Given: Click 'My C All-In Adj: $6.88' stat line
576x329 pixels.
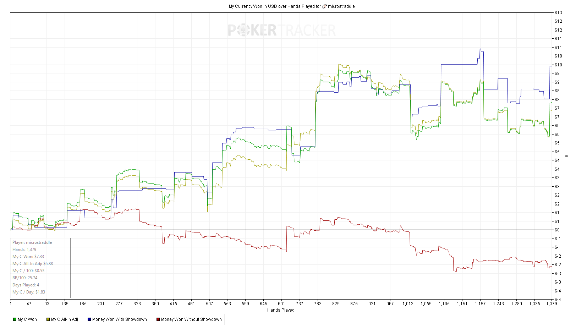Looking at the screenshot, I should pyautogui.click(x=33, y=264).
